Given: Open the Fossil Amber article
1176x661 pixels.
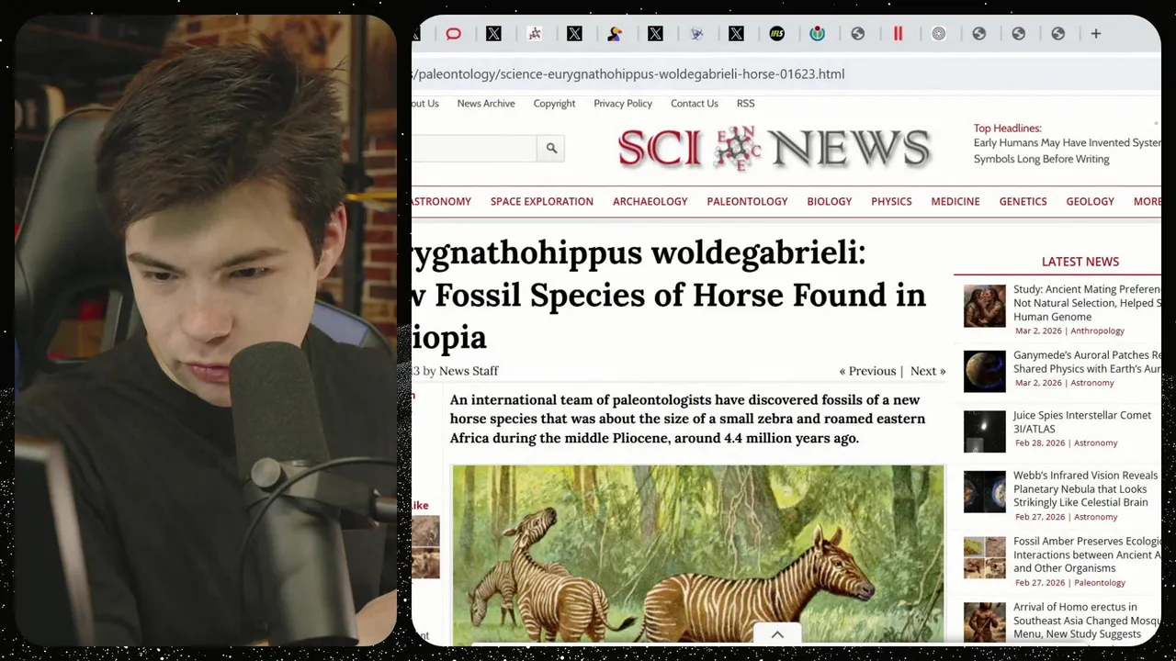Looking at the screenshot, I should pos(1087,555).
